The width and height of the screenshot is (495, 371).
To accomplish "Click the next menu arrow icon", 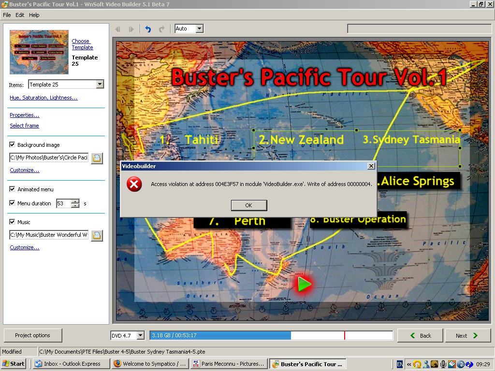I will click(x=131, y=29).
